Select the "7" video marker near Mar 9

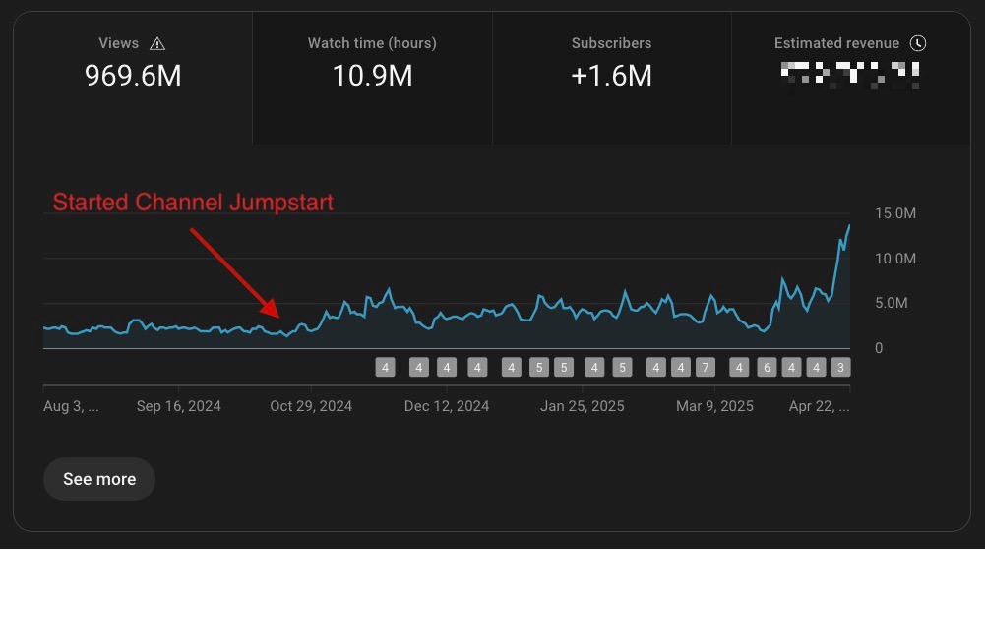(706, 367)
